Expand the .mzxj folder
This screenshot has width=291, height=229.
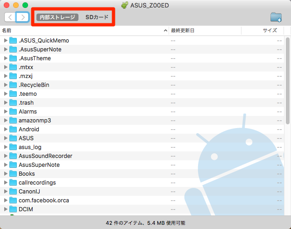pyautogui.click(x=6, y=76)
